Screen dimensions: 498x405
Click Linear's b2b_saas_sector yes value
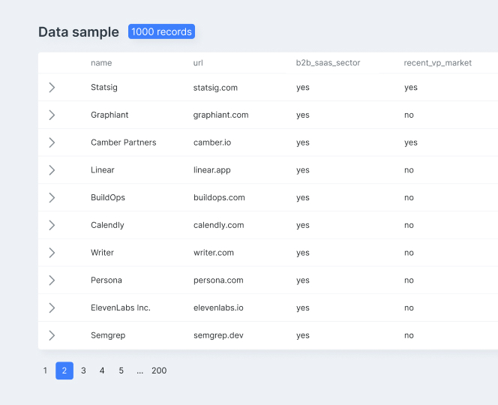coord(303,170)
